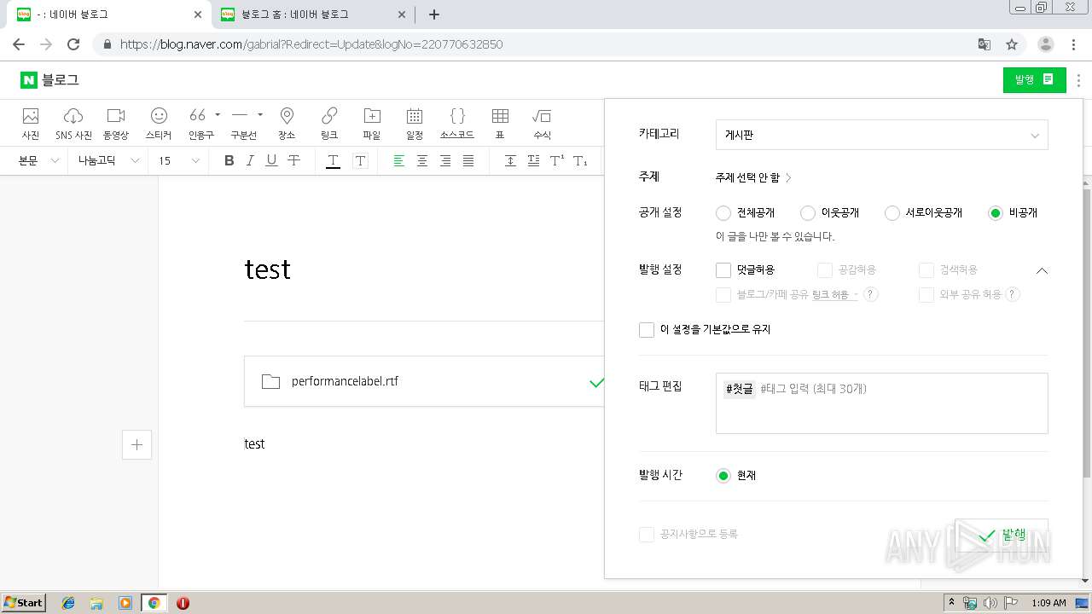
Task: Toggle italic formatting
Action: tap(250, 160)
